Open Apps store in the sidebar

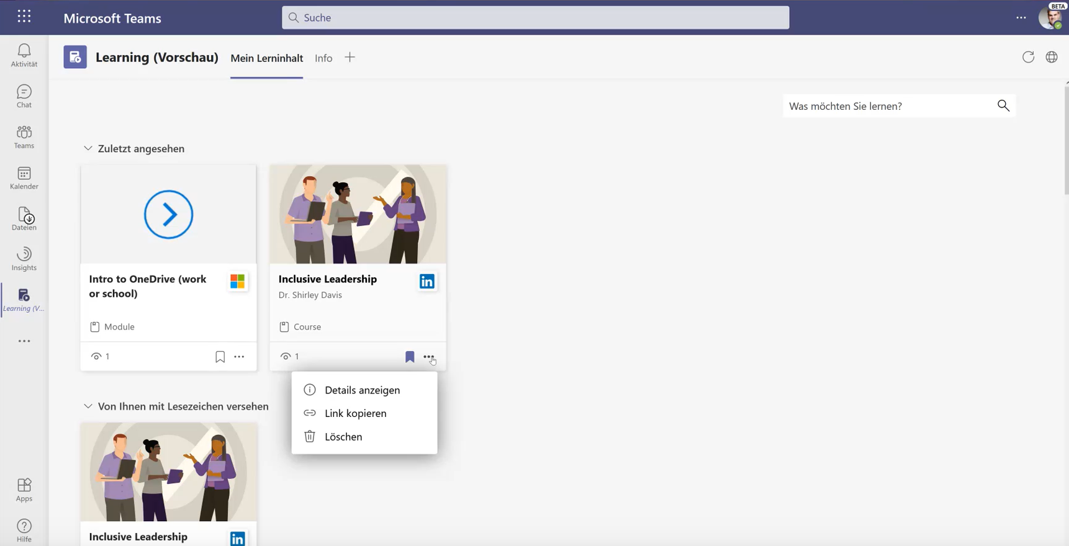click(24, 490)
